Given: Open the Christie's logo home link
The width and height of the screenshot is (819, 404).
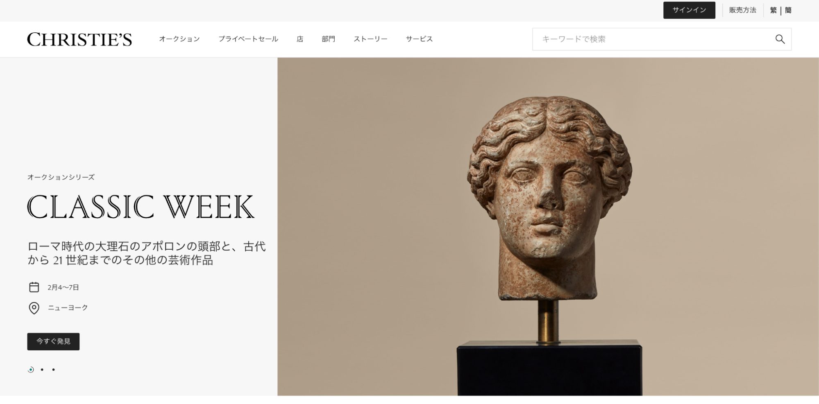Looking at the screenshot, I should (x=79, y=39).
